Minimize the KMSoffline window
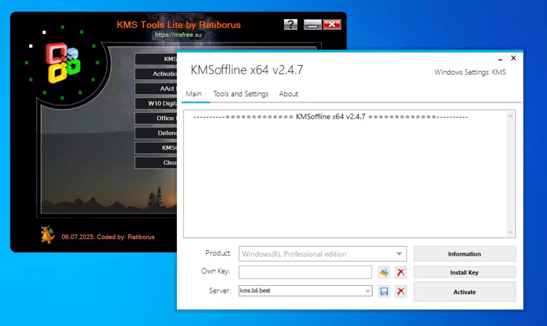This screenshot has height=326, width=547. (500, 59)
